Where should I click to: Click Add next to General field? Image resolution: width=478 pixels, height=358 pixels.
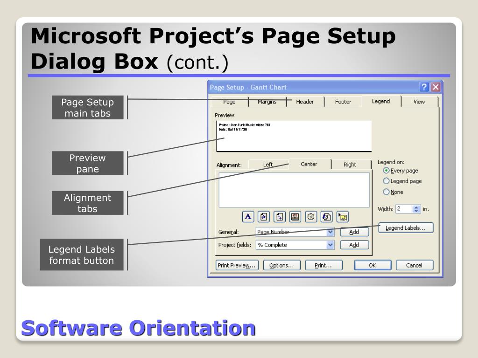click(354, 232)
